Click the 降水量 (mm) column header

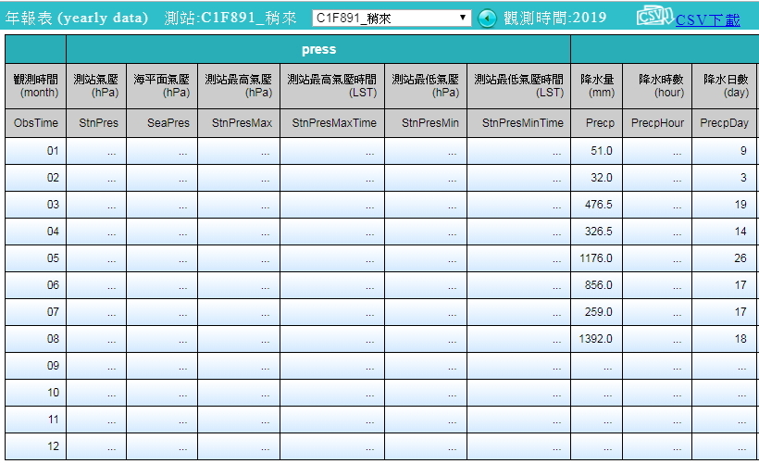tap(596, 86)
